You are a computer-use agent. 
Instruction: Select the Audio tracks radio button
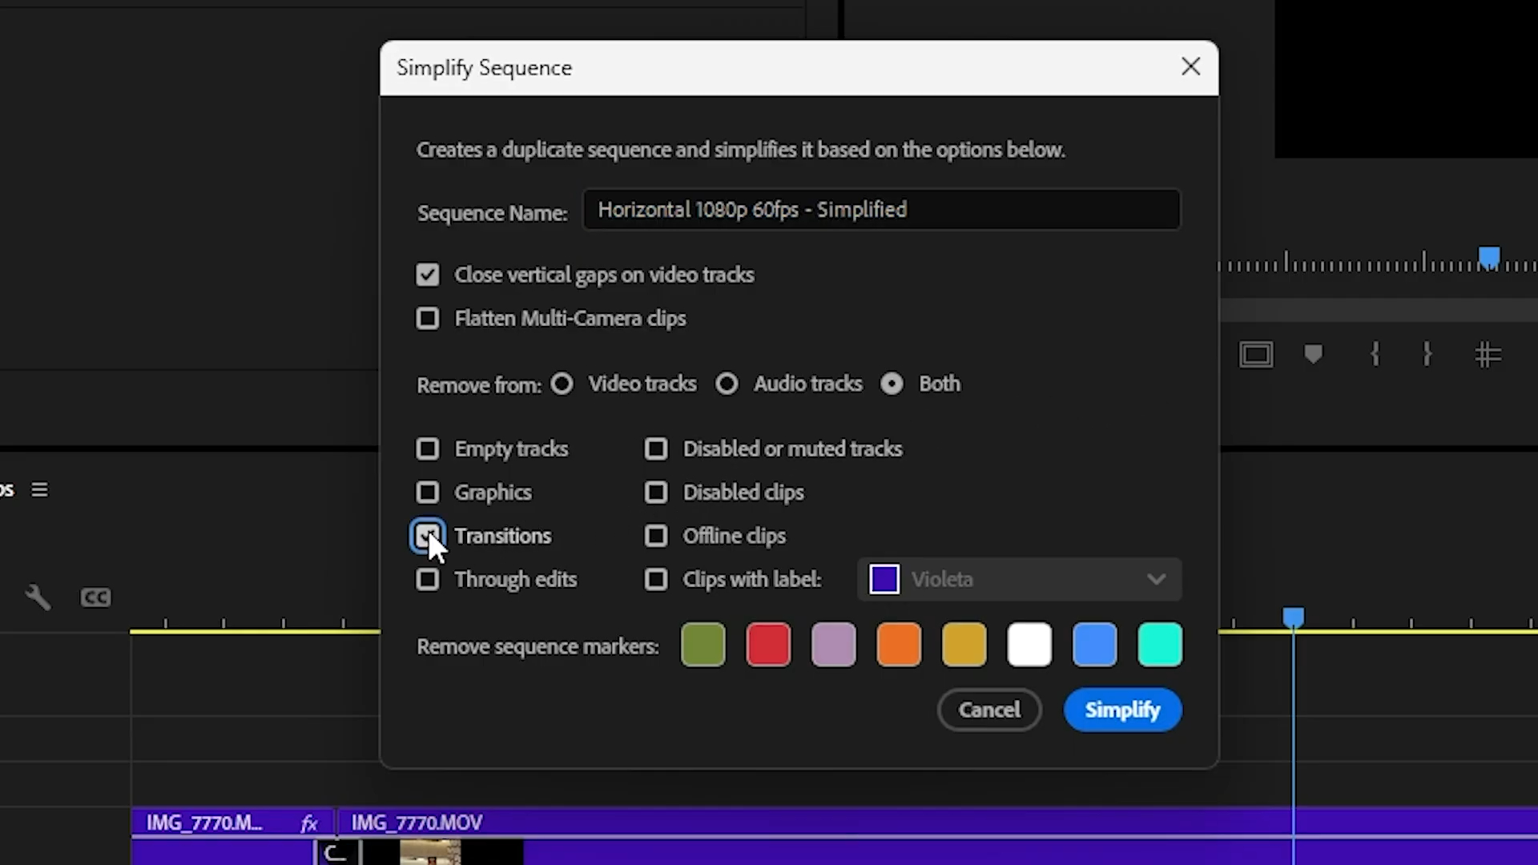point(727,384)
